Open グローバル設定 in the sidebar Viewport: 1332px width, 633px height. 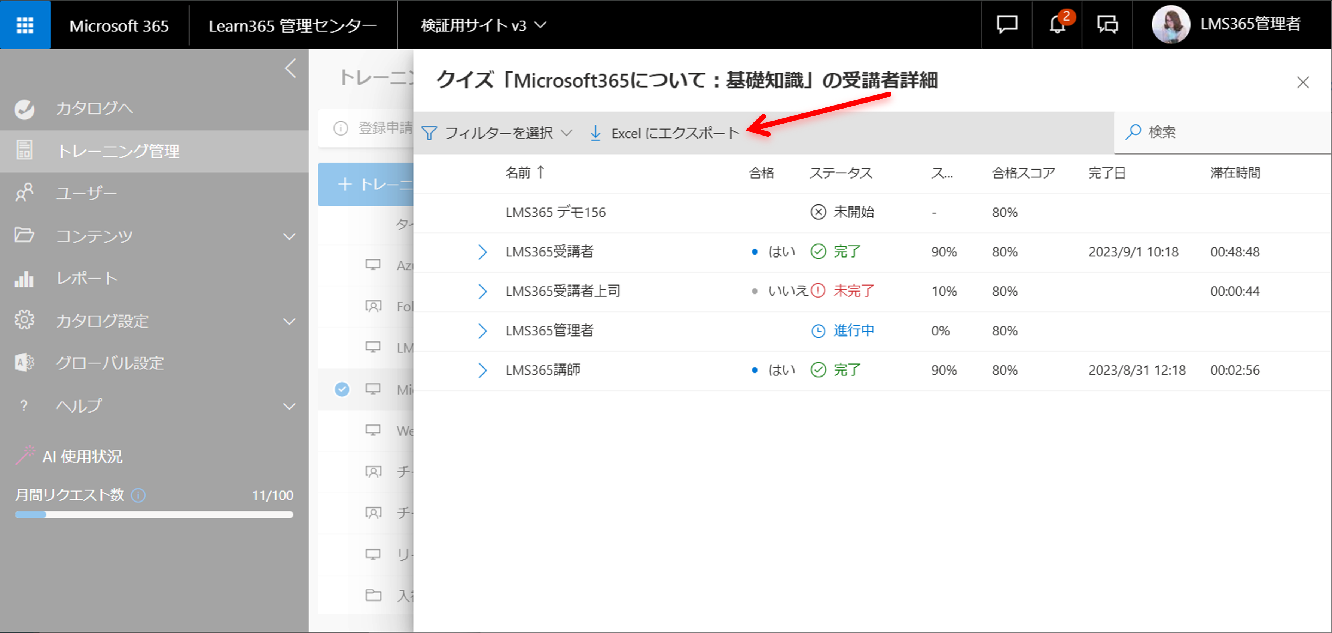[110, 363]
